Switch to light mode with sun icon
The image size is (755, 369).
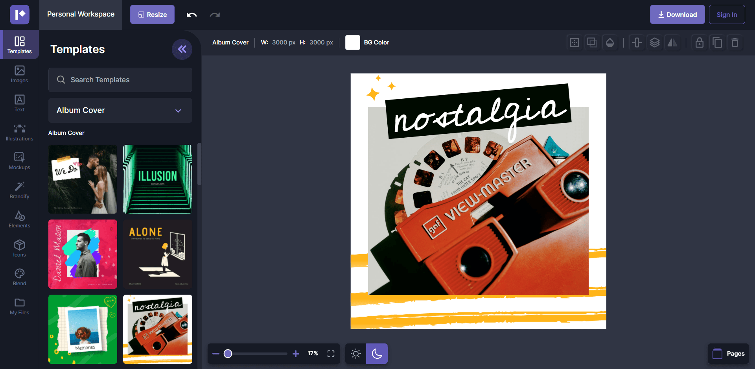(355, 354)
